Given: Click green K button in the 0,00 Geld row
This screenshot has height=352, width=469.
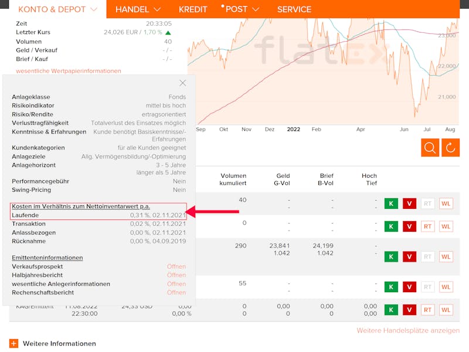Looking at the screenshot, I should tap(391, 310).
